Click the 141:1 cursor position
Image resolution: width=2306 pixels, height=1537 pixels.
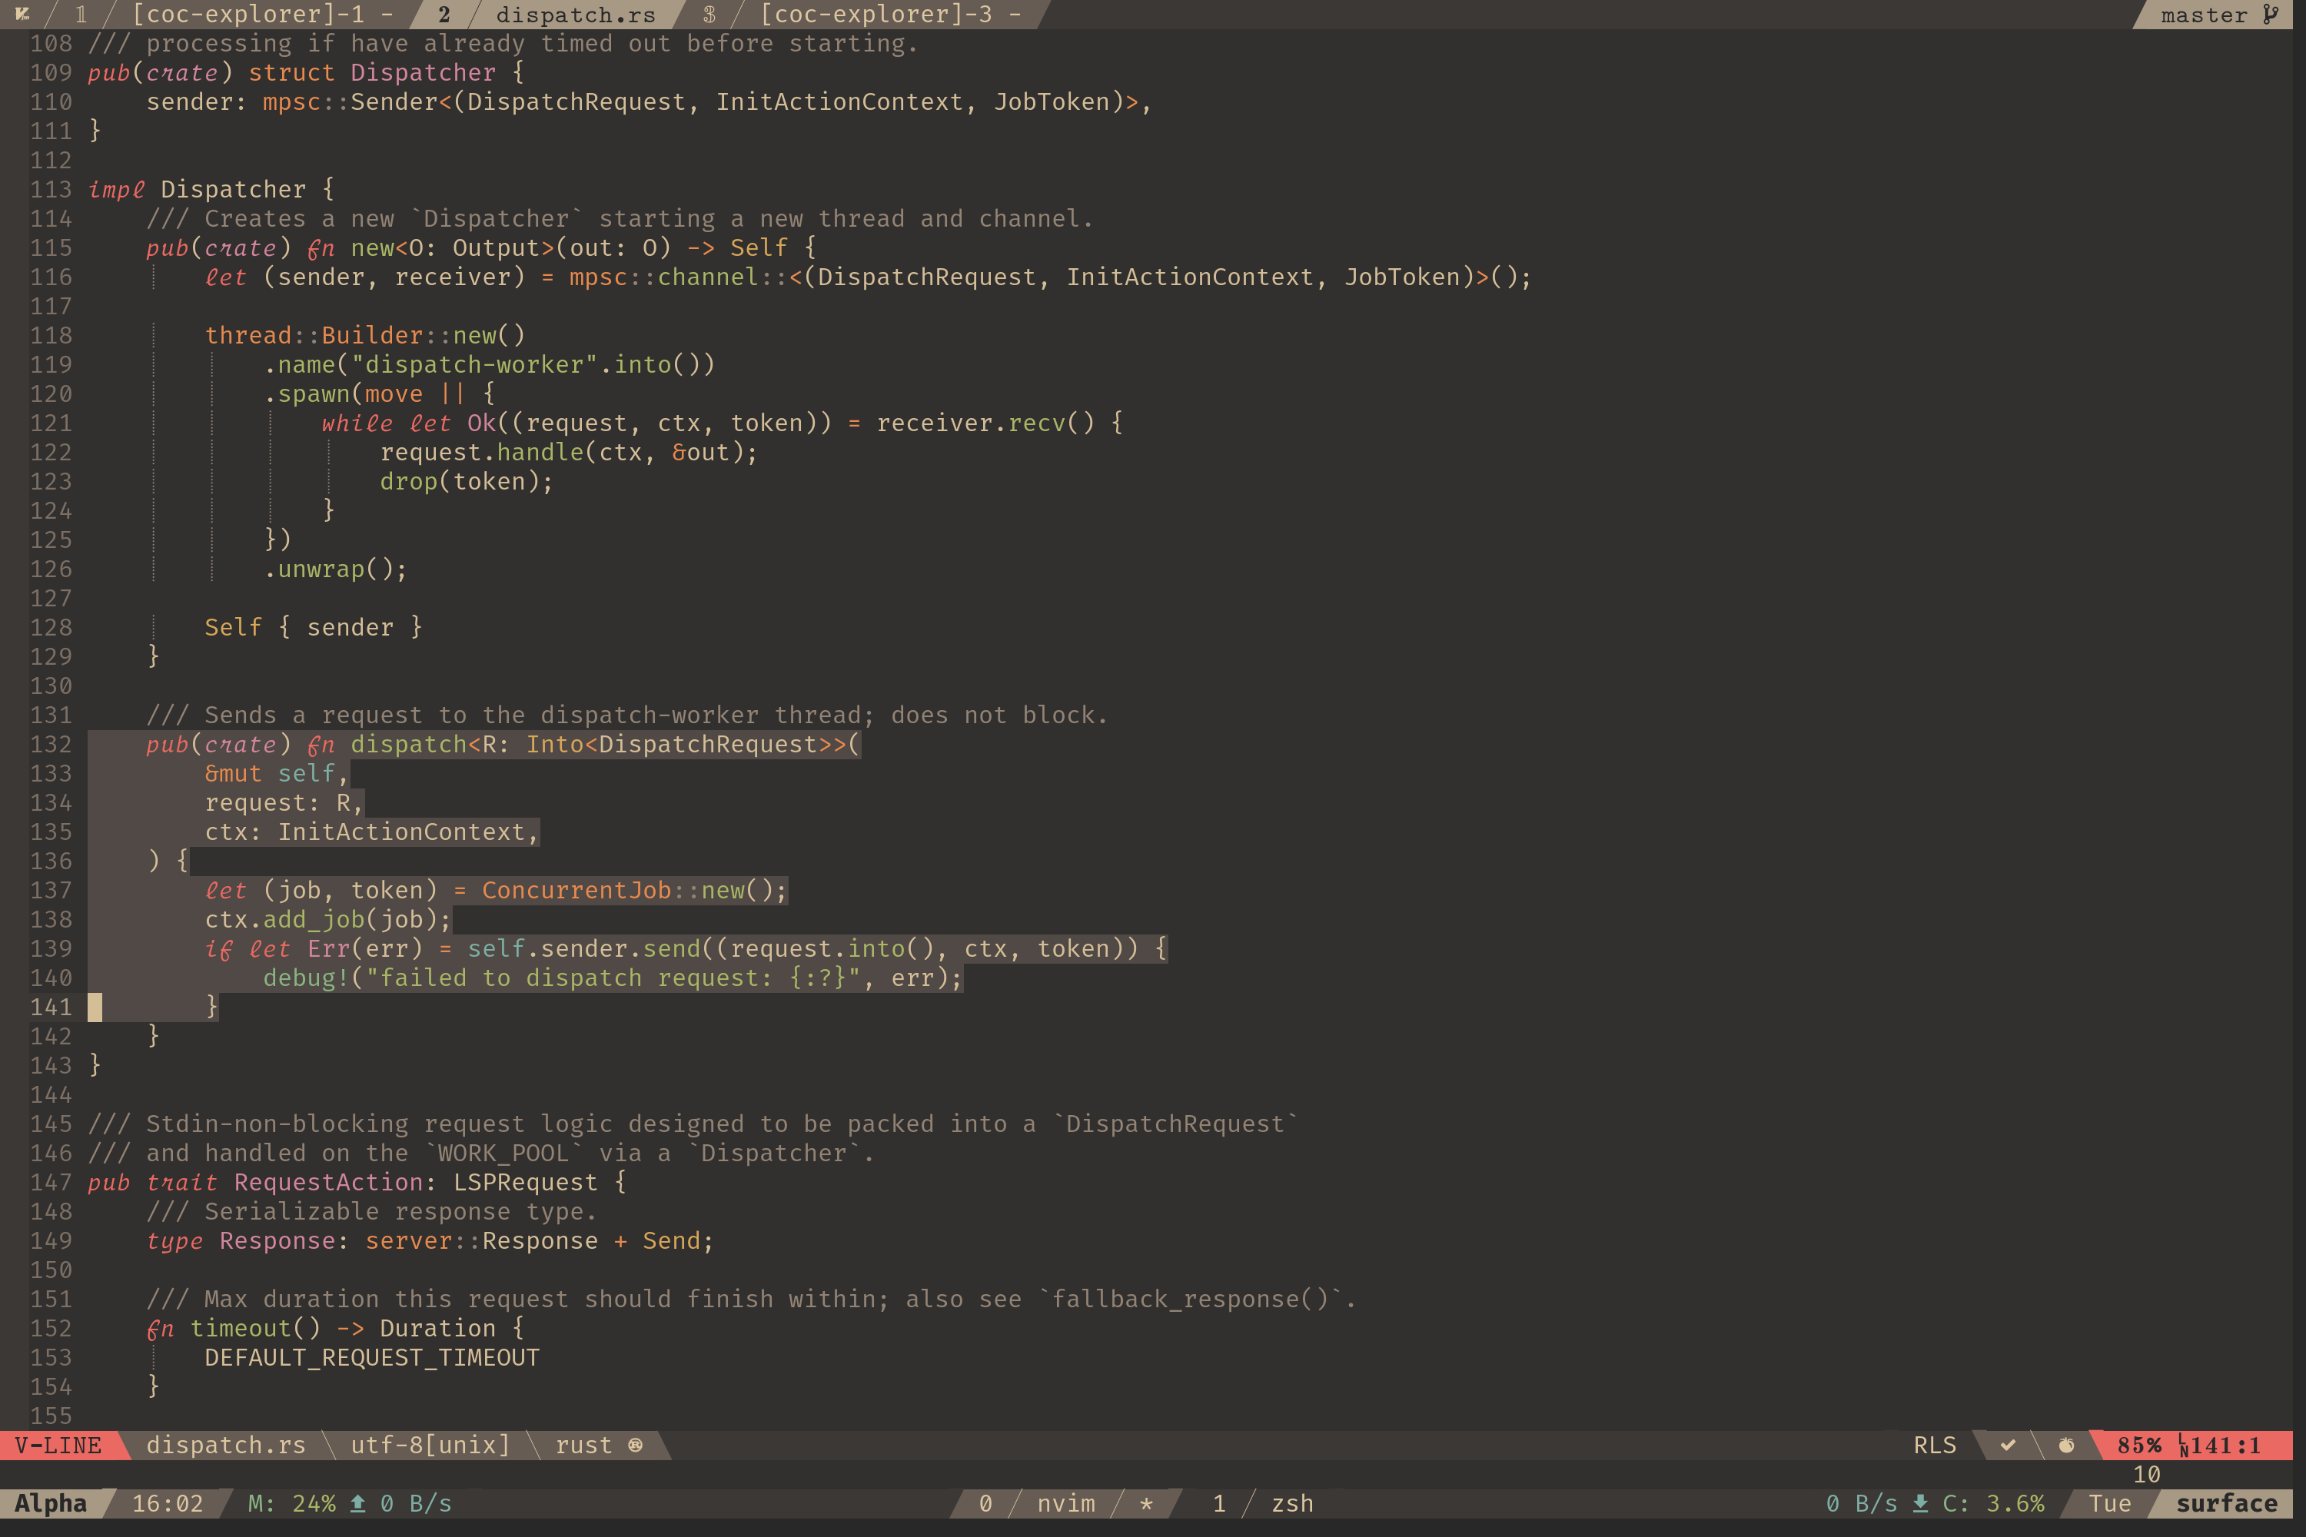pos(2225,1445)
